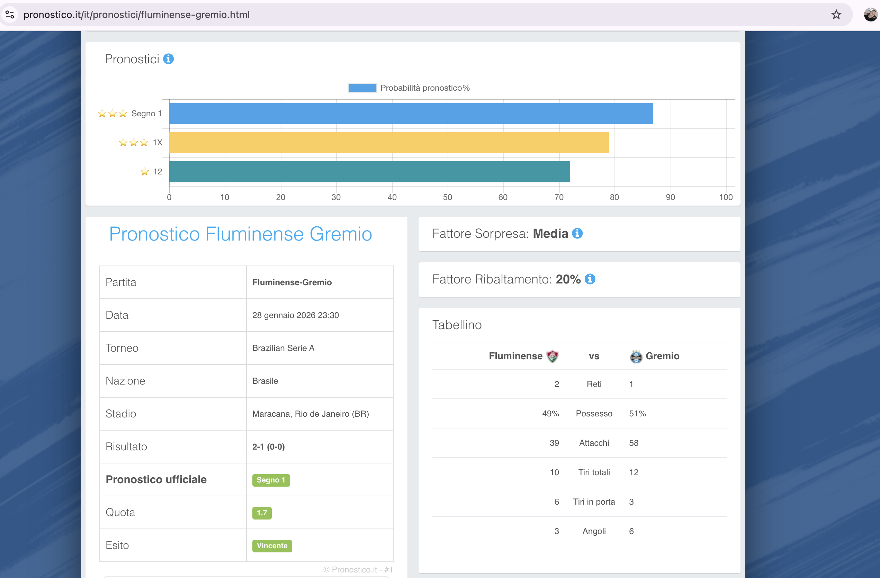880x578 pixels.
Task: Click the single star beside 12
Action: (x=145, y=172)
